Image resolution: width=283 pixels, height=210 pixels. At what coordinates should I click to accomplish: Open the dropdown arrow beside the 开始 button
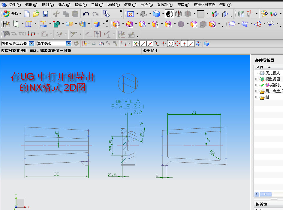click(x=20, y=14)
